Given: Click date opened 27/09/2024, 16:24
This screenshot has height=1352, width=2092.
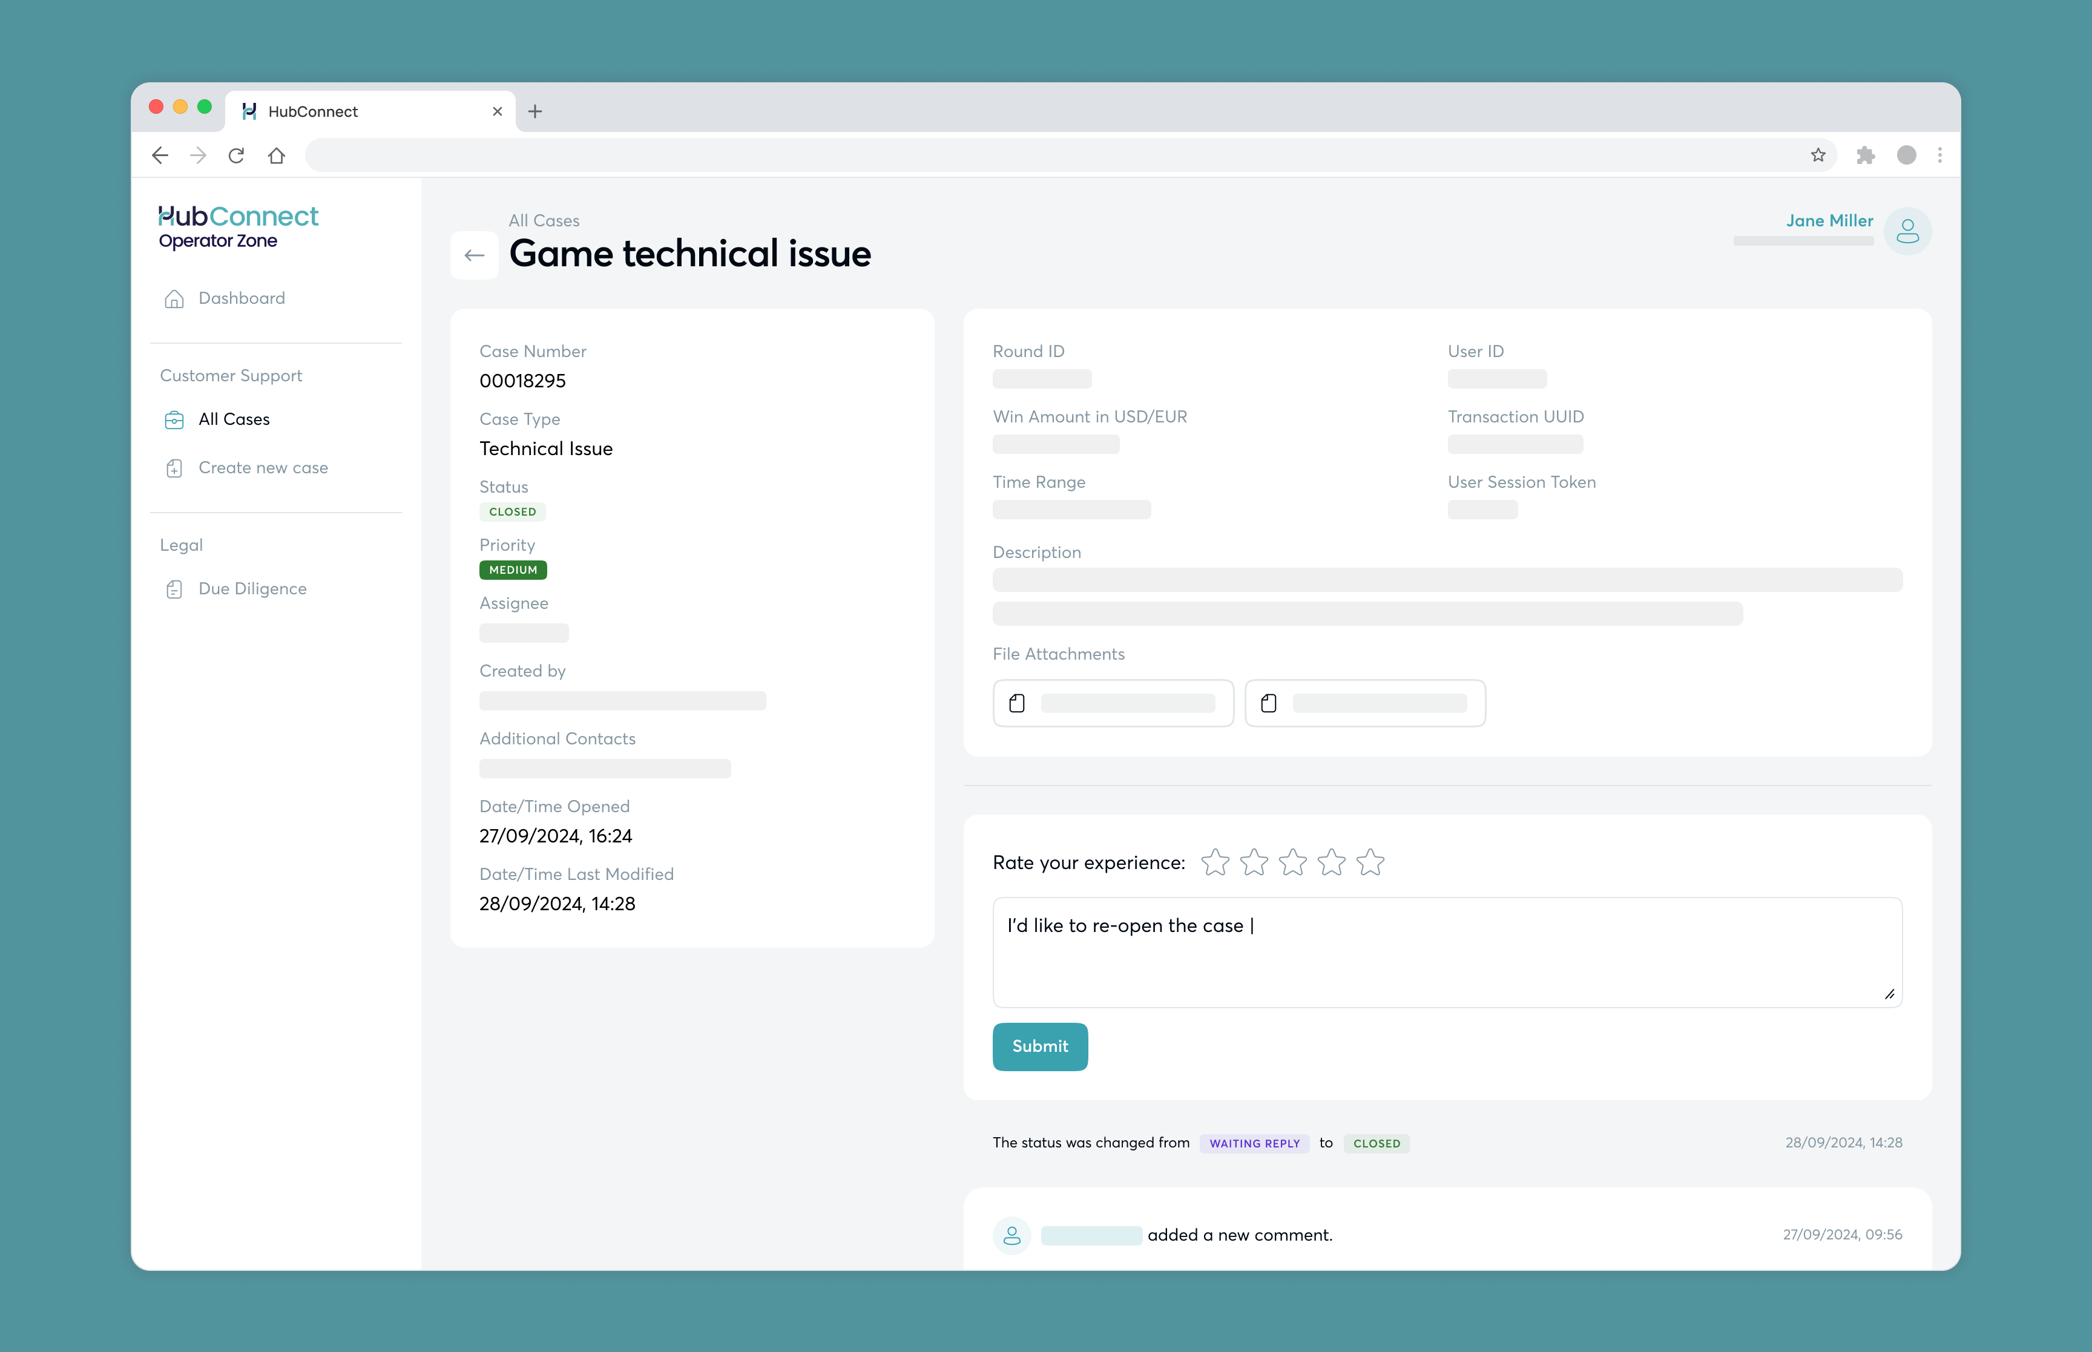Looking at the screenshot, I should 556,836.
